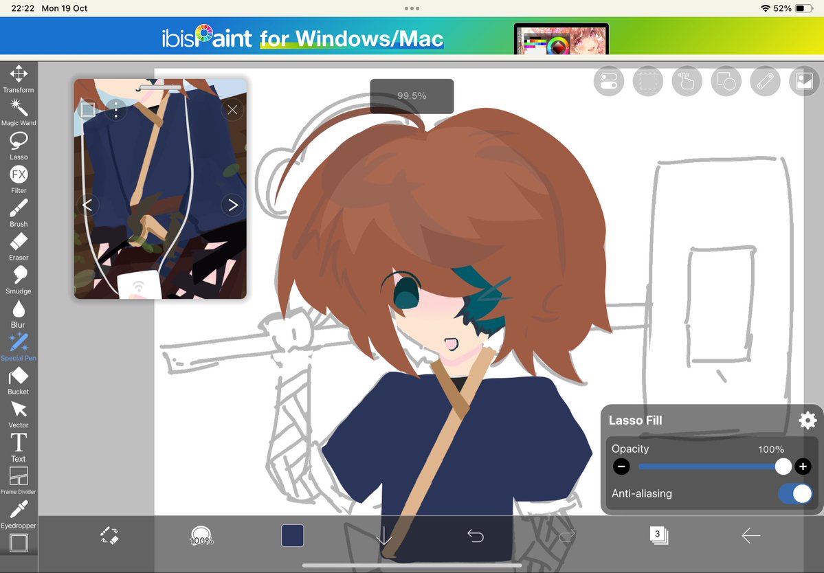Open Lasso Fill settings gear
824x573 pixels.
coord(808,420)
